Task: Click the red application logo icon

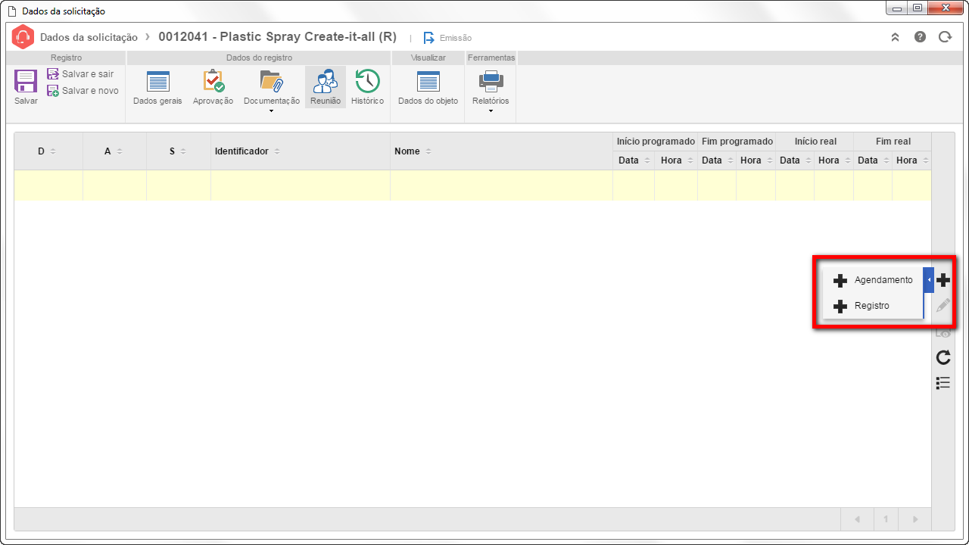Action: tap(23, 37)
